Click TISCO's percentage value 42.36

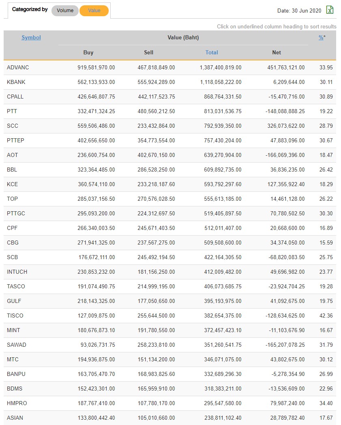tap(326, 316)
